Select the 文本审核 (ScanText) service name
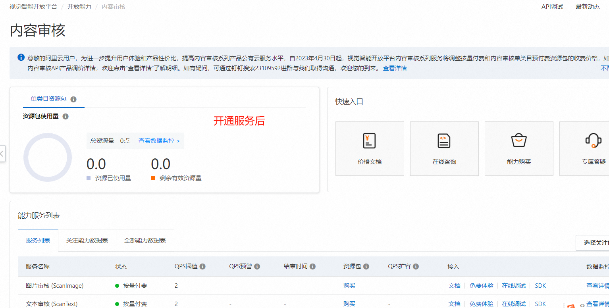609x308 pixels. pyautogui.click(x=52, y=304)
